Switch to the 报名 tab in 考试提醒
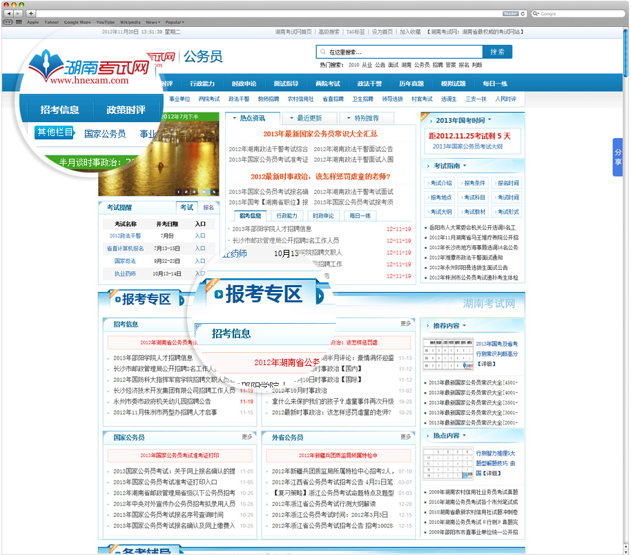The width and height of the screenshot is (631, 555). click(208, 207)
